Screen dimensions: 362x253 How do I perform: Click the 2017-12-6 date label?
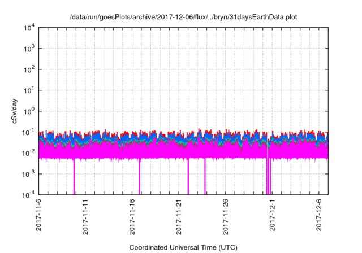point(319,215)
